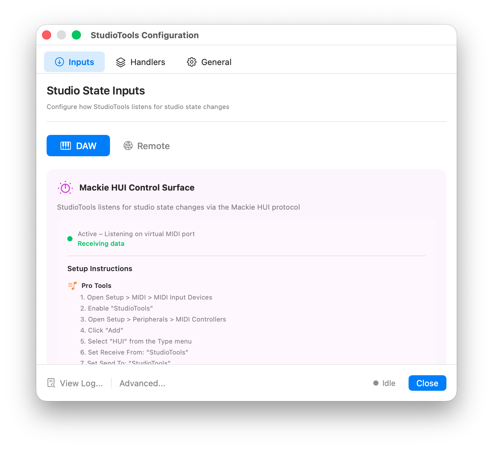Click the Remote globe icon
The width and height of the screenshot is (493, 449).
click(x=128, y=146)
